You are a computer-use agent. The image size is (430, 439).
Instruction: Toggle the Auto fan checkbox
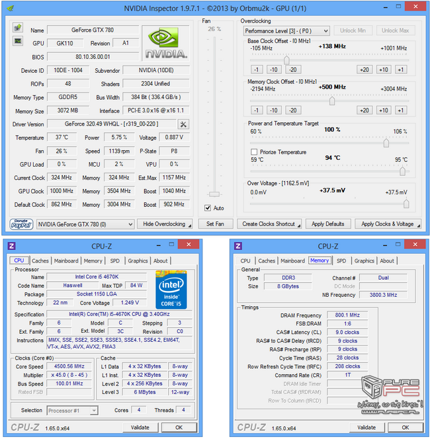click(x=208, y=208)
